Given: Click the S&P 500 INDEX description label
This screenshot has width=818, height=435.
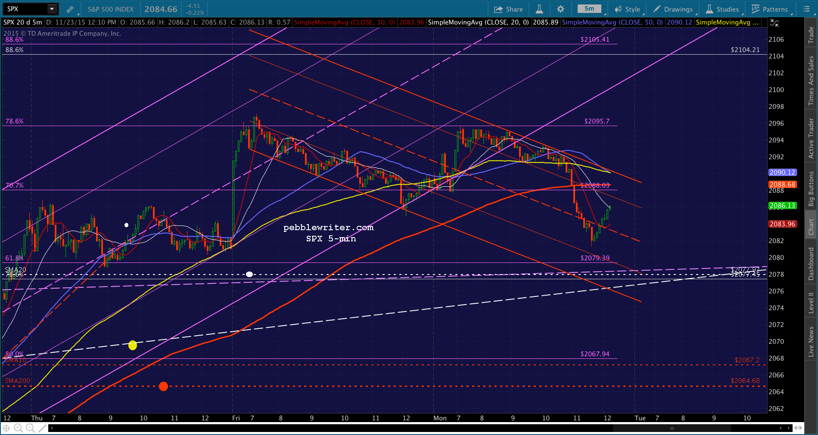Looking at the screenshot, I should click(111, 9).
